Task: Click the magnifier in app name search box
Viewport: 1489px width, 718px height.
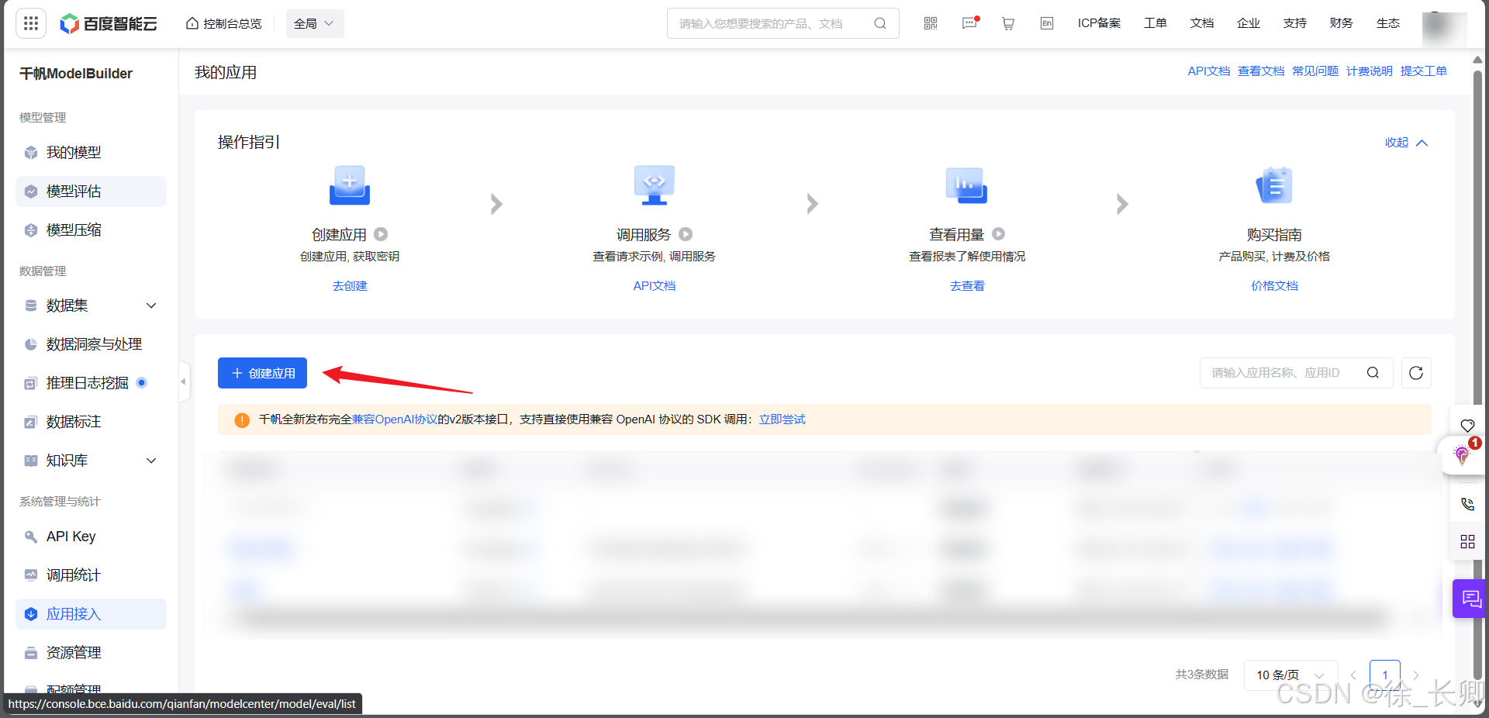Action: (1373, 373)
